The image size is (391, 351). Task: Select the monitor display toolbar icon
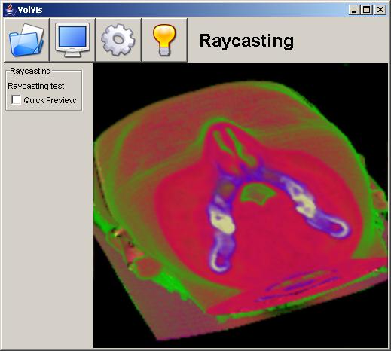pyautogui.click(x=72, y=40)
